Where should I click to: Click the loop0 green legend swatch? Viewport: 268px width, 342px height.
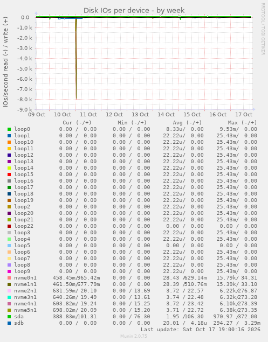point(9,129)
